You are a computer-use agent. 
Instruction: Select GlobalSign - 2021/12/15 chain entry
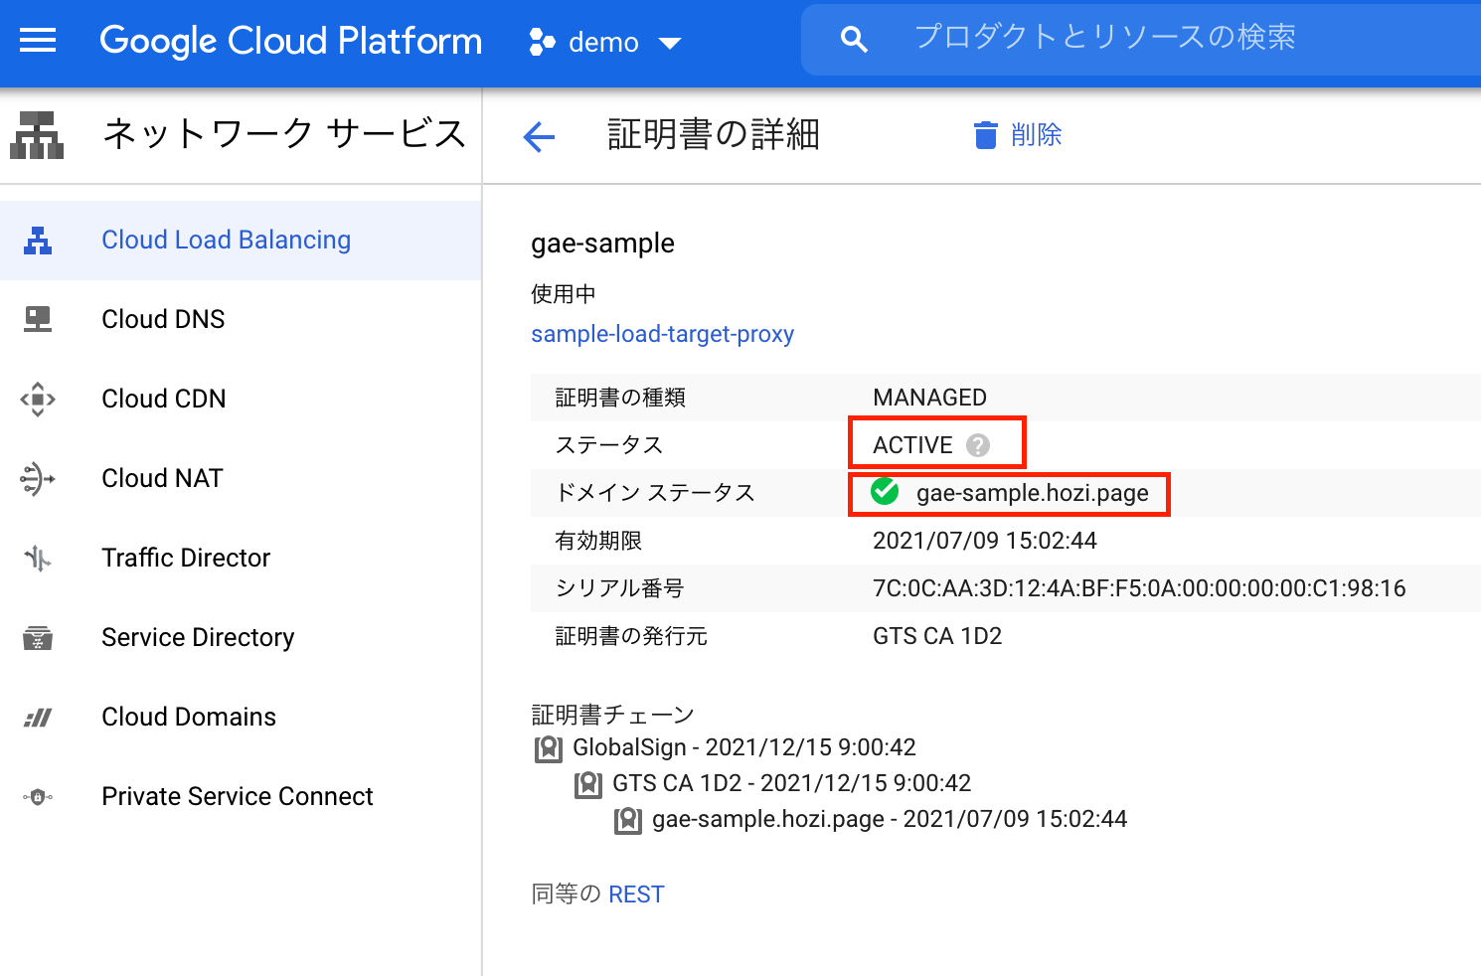click(x=744, y=747)
